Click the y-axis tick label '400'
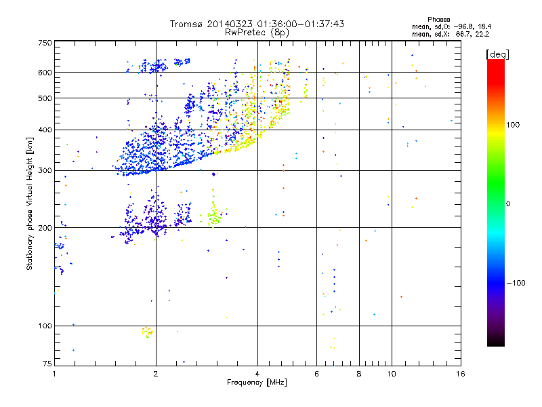Image resolution: width=542 pixels, height=407 pixels. (x=45, y=130)
